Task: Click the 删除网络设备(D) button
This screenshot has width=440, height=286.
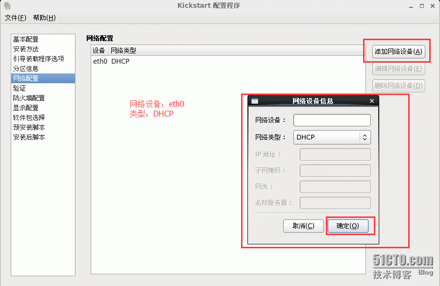Action: pyautogui.click(x=398, y=86)
